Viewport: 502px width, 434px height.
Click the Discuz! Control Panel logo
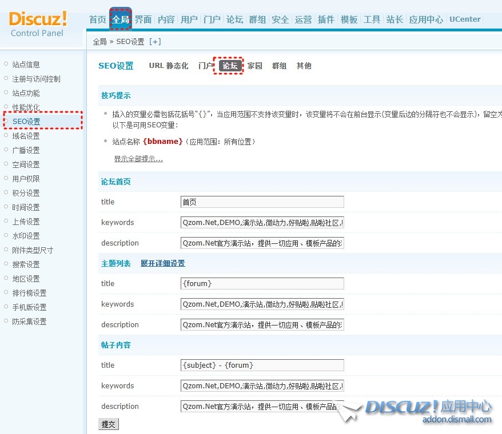point(38,23)
